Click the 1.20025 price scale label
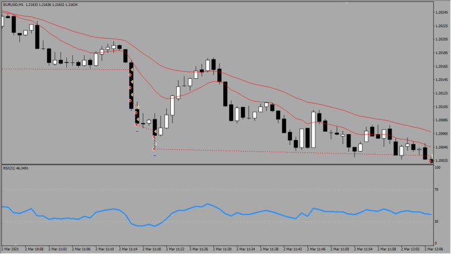Image resolution: width=451 pixels, height=254 pixels. click(x=442, y=161)
